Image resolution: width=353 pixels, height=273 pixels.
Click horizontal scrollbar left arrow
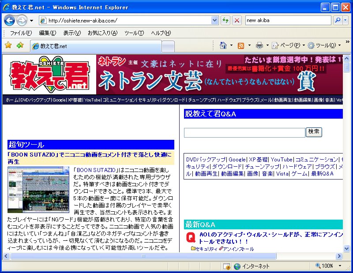[6, 256]
